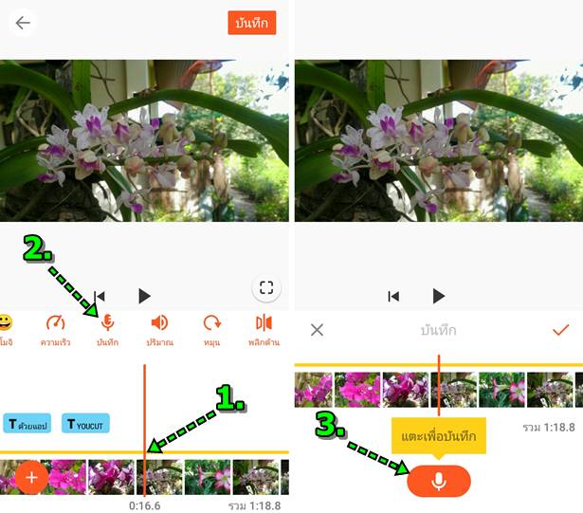This screenshot has height=513, width=583.
Task: Confirm recording with the orange checkmark
Action: (560, 329)
